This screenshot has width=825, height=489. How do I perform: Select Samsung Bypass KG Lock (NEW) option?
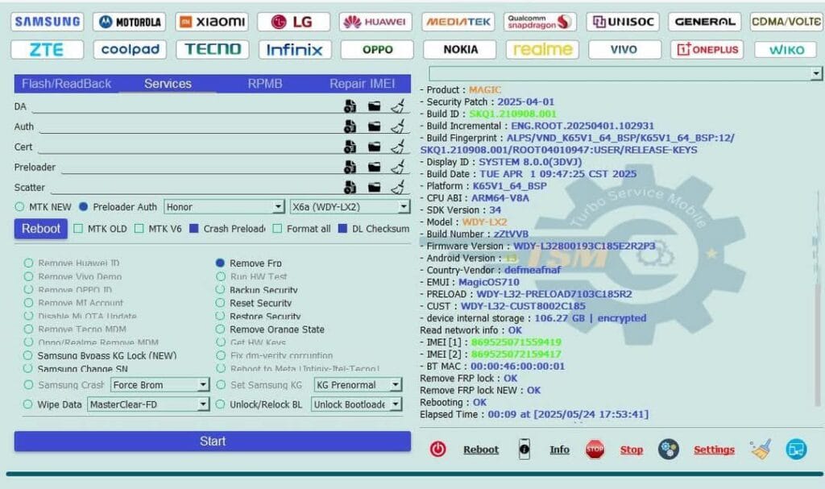[x=28, y=355]
